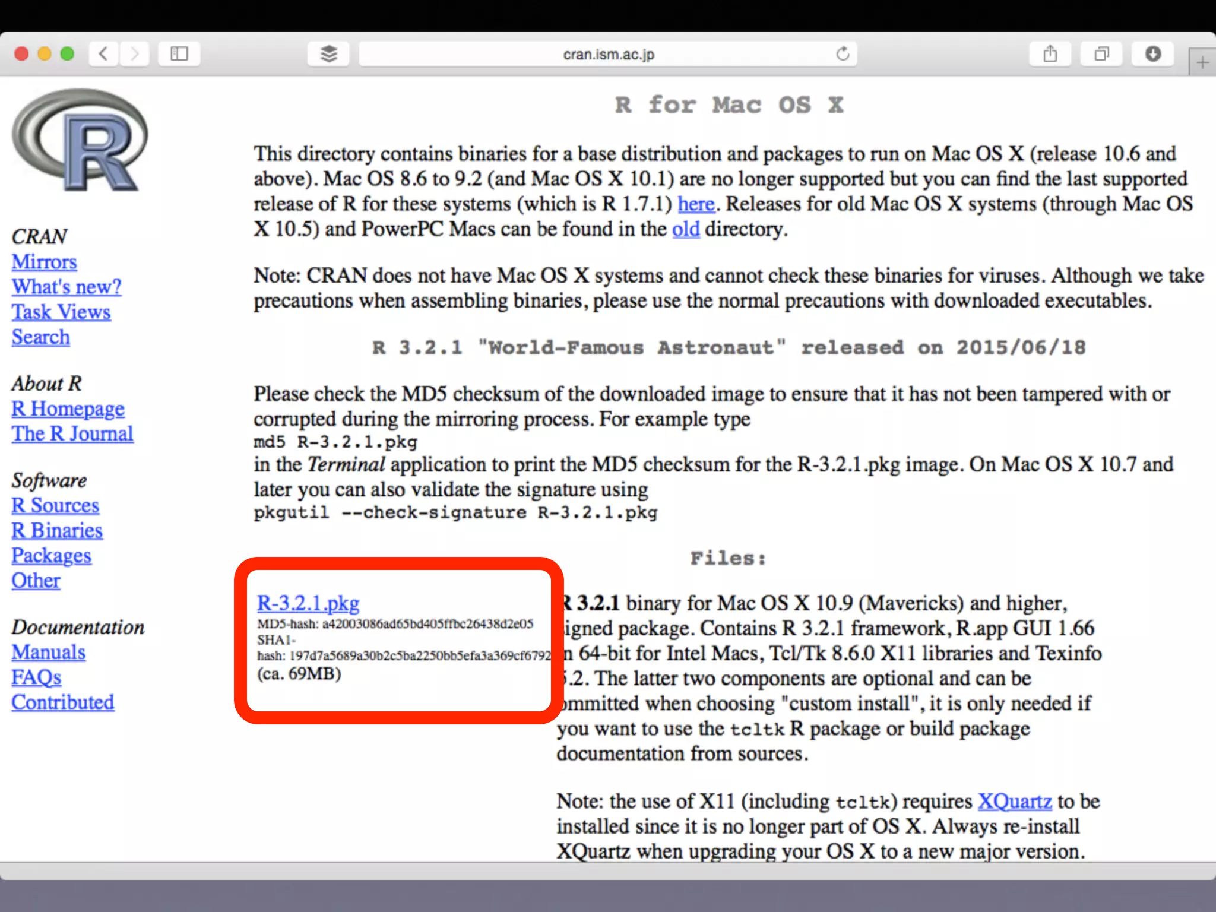Open the R Homepage link
Viewport: 1216px width, 912px height.
point(68,408)
